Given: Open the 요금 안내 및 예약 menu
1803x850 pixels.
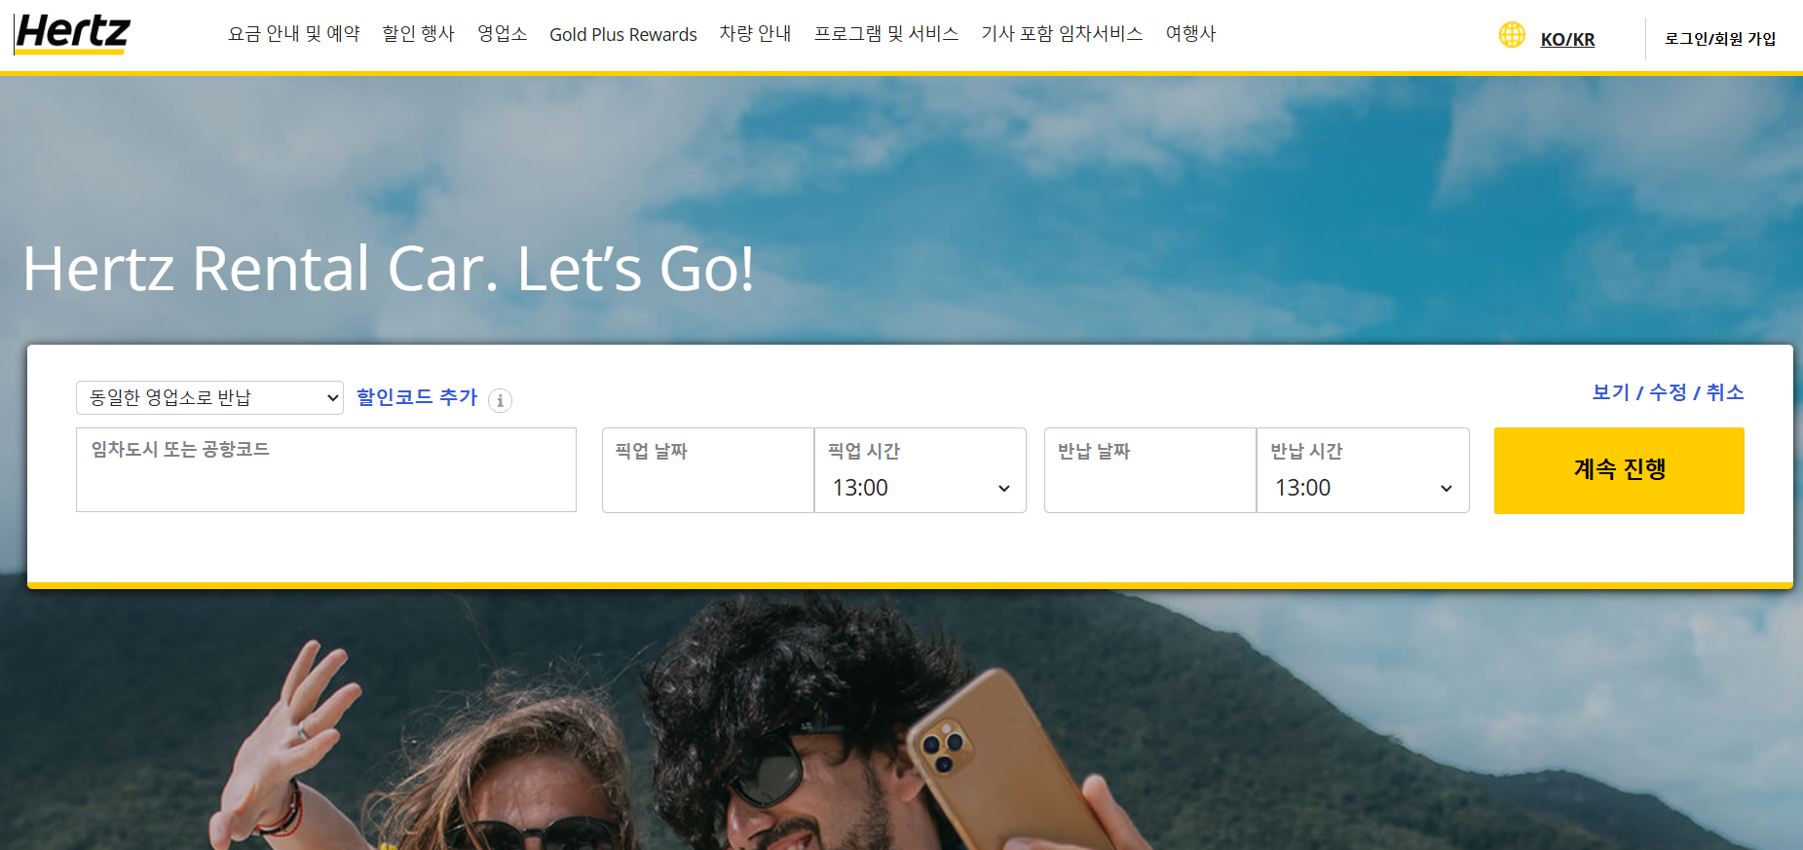Looking at the screenshot, I should 293,34.
